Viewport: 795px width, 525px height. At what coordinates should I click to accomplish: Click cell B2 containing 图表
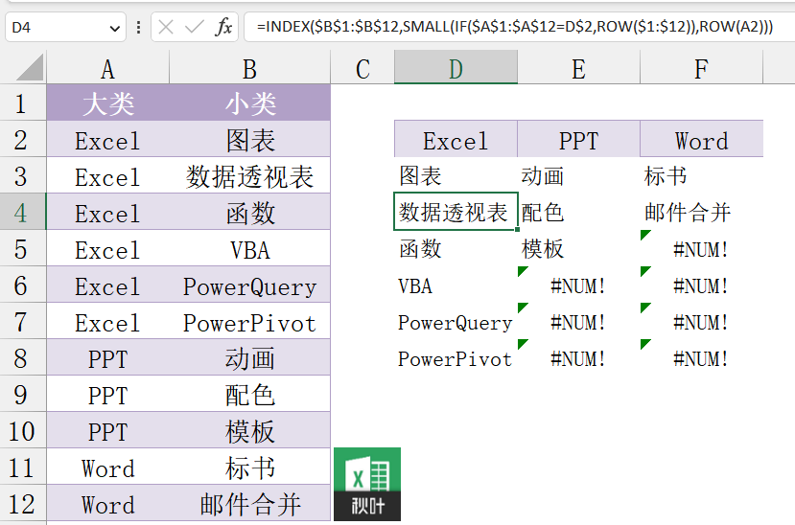249,139
